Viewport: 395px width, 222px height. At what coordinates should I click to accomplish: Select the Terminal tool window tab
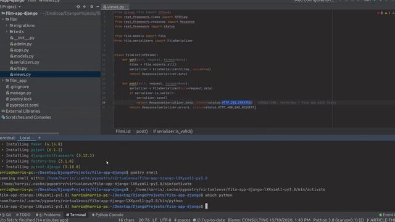coord(76,215)
